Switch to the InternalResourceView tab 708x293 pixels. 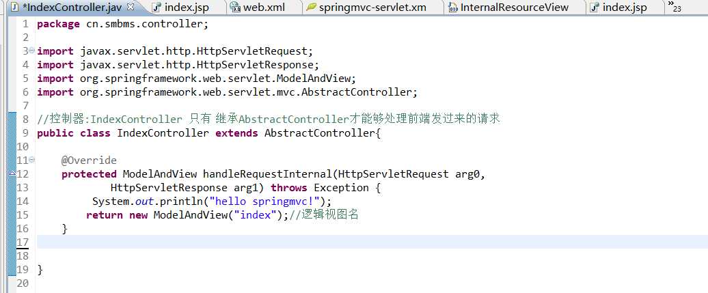(514, 8)
